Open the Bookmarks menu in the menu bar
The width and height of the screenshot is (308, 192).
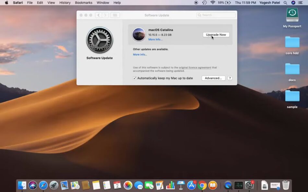(83, 3)
